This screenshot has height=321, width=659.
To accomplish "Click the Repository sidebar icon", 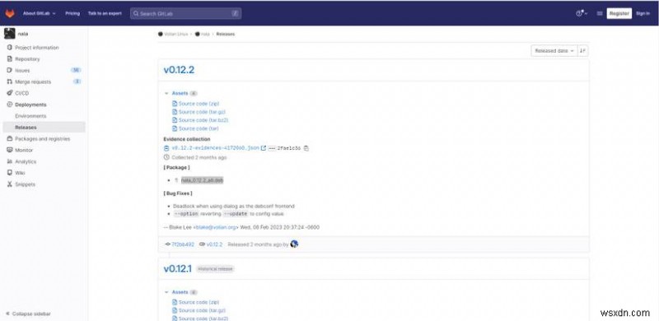I will coord(10,59).
